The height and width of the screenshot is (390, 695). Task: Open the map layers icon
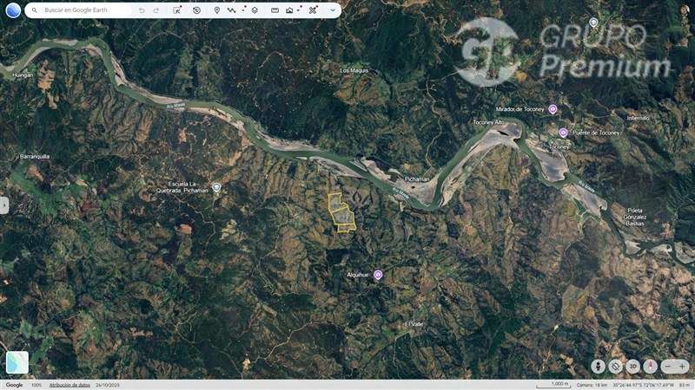255,10
